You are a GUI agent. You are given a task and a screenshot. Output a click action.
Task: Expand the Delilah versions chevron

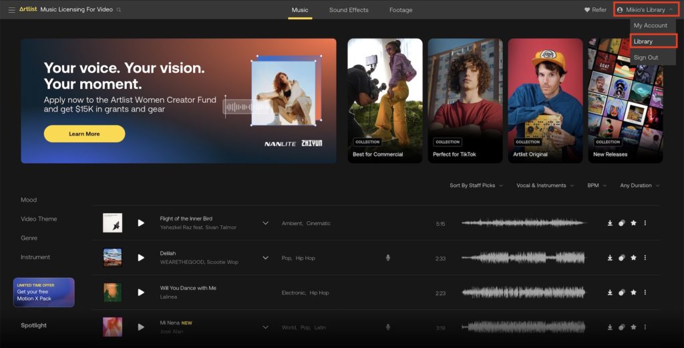pos(265,258)
